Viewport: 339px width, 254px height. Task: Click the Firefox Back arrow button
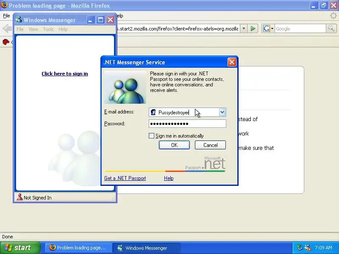pos(7,28)
